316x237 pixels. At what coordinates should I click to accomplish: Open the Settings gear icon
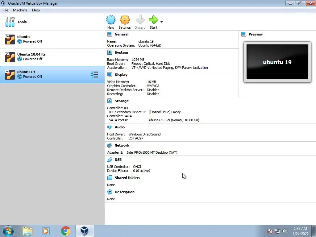[x=125, y=20]
